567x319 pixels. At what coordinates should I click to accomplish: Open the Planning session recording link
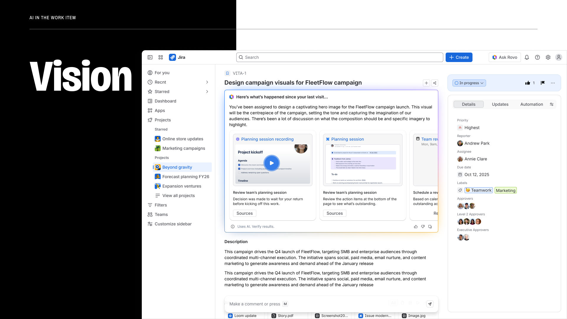[267, 139]
